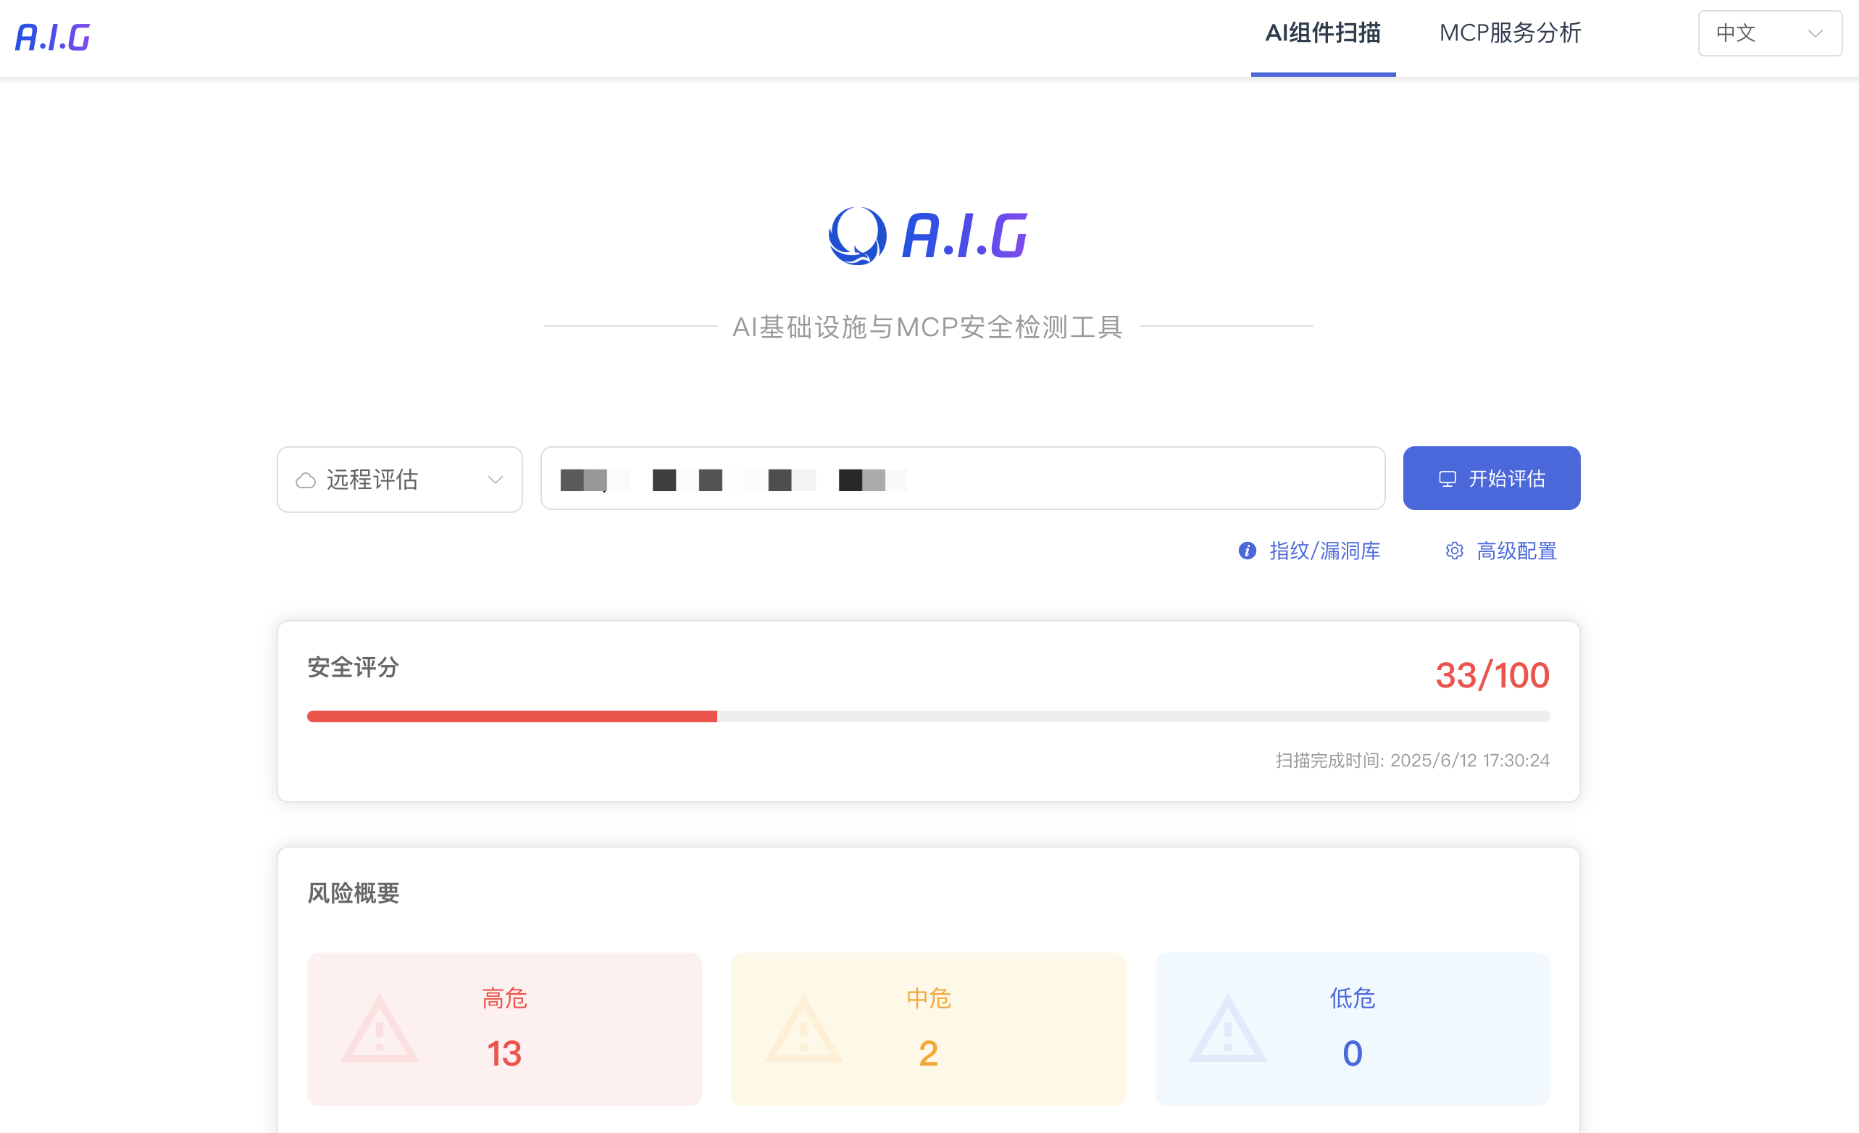The width and height of the screenshot is (1859, 1133).
Task: Open 高级配置 advanced settings
Action: (1516, 551)
